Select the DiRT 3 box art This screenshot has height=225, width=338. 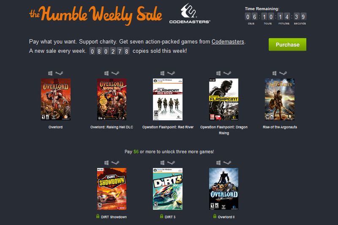(168, 189)
